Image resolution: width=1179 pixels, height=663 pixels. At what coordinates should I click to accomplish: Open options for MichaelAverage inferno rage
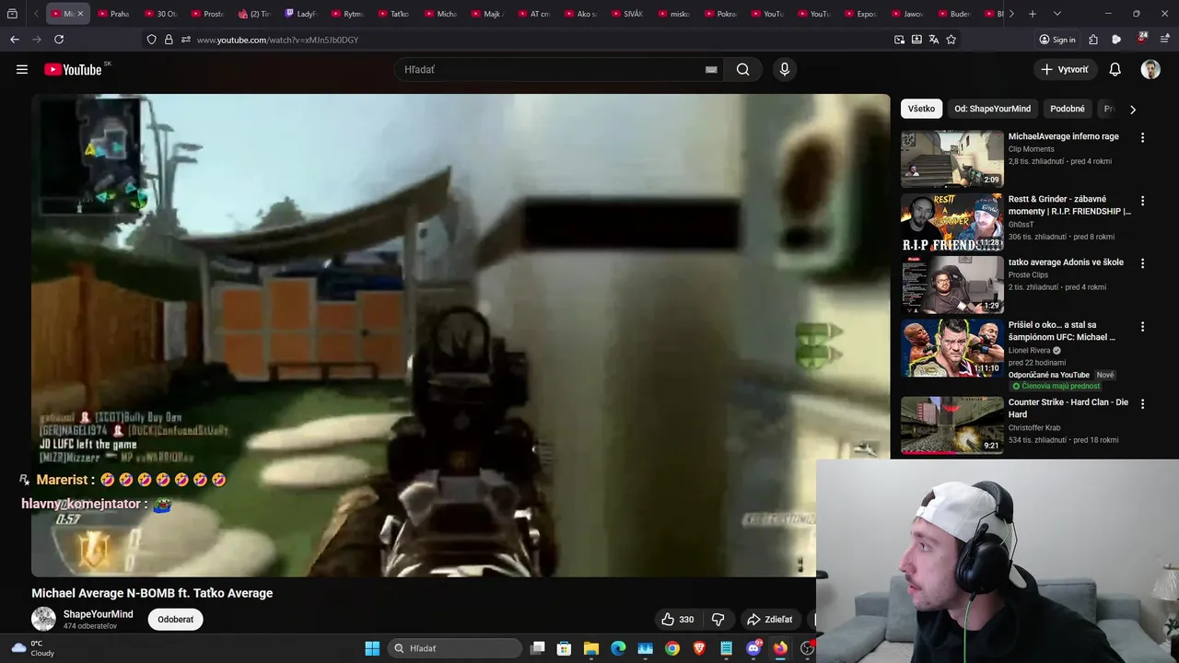click(x=1143, y=137)
